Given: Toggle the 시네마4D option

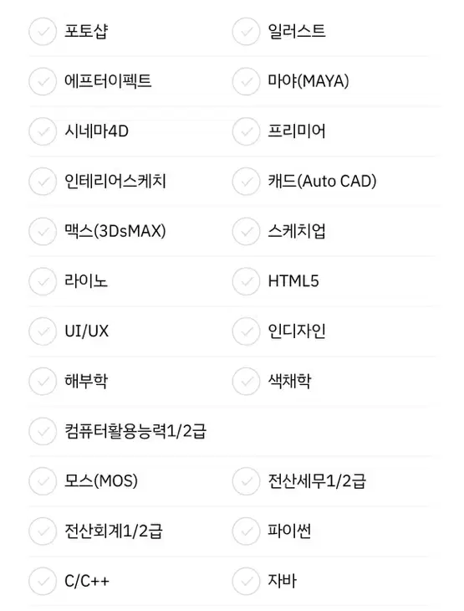Looking at the screenshot, I should (x=43, y=131).
